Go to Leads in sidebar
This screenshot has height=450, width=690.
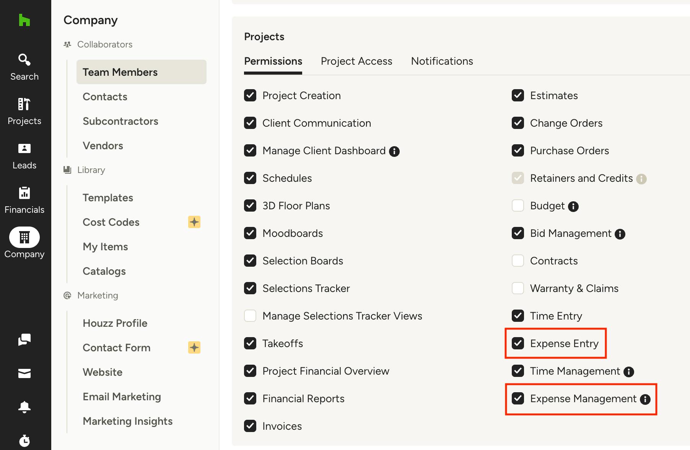pyautogui.click(x=24, y=157)
